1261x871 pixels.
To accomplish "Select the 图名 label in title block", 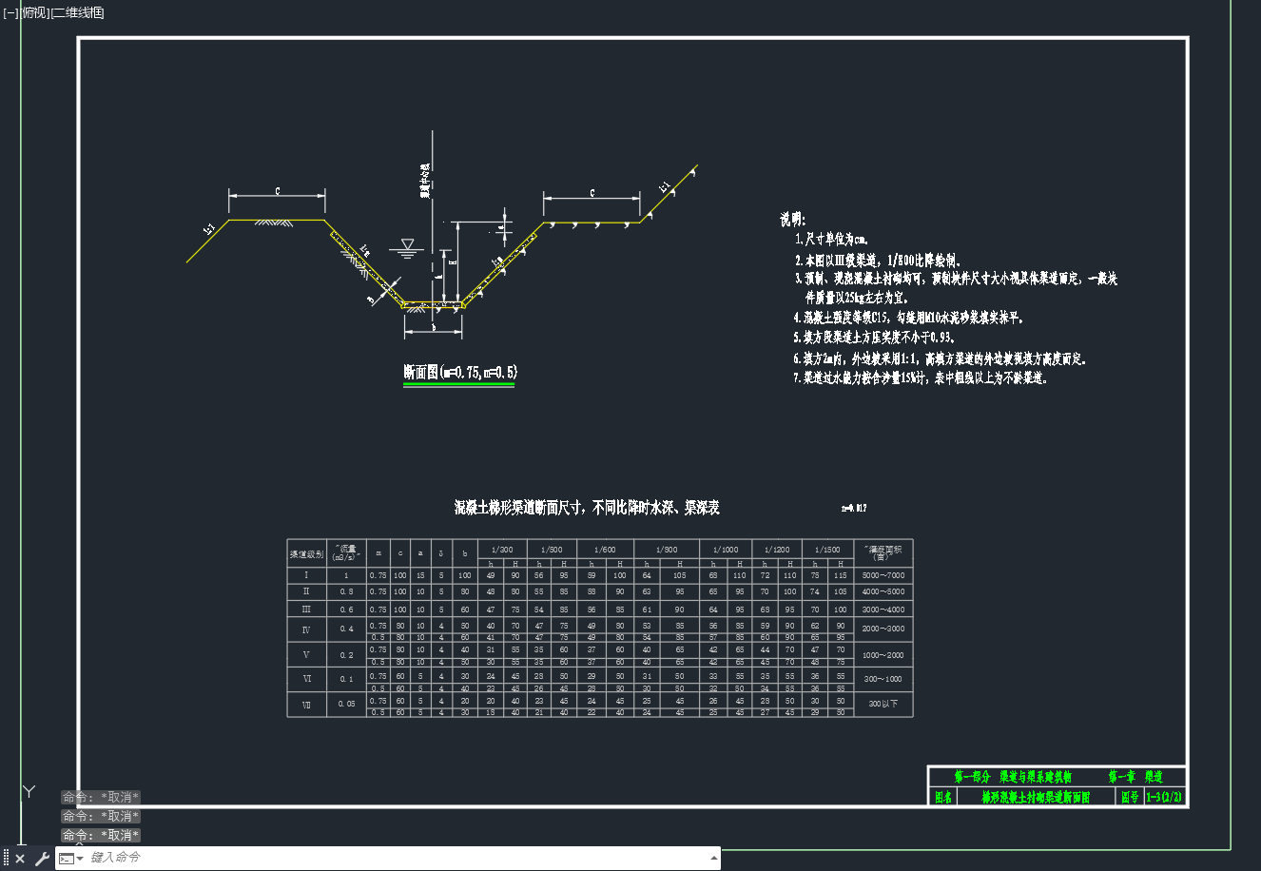I will click(x=943, y=797).
